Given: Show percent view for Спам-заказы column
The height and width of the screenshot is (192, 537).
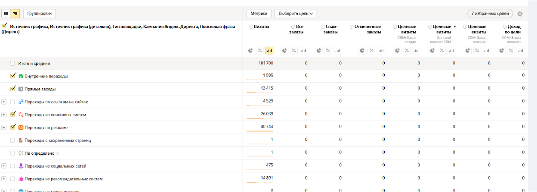Looking at the screenshot, I should 328,51.
